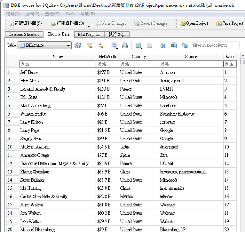Click the print table icon
Image resolution: width=245 pixels, height=232 pixels.
click(x=125, y=46)
